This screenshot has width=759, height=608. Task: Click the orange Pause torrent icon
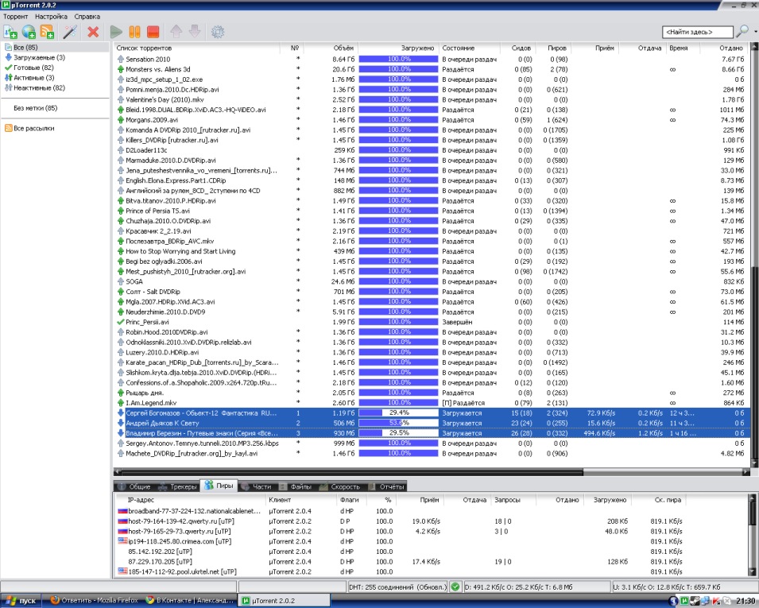point(134,32)
